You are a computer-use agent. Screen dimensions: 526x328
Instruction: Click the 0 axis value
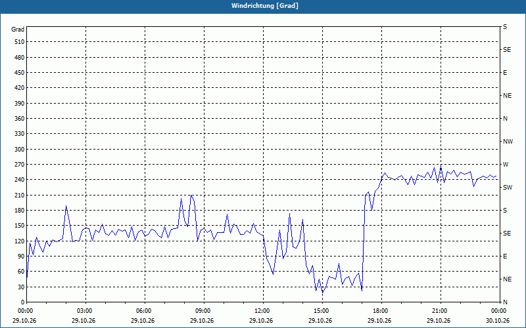pyautogui.click(x=23, y=302)
